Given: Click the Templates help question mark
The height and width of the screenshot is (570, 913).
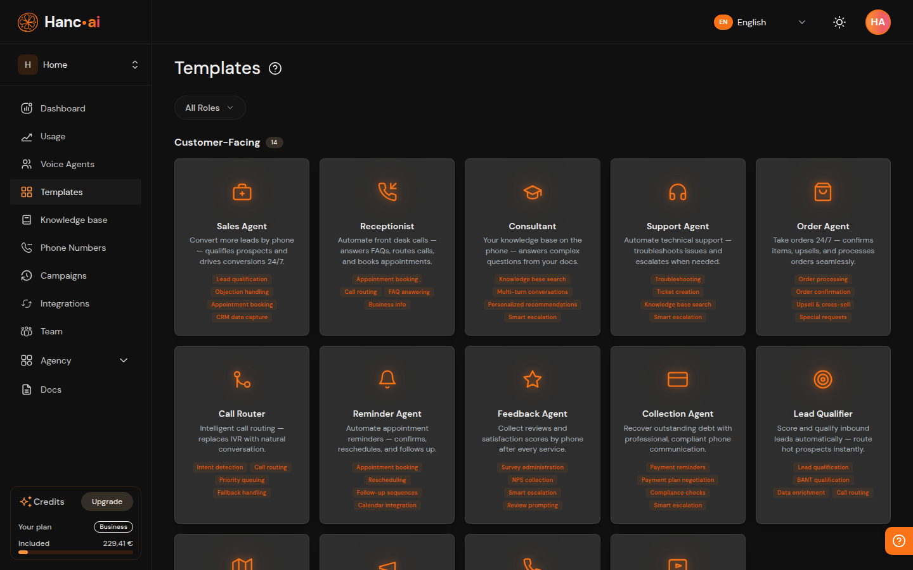Looking at the screenshot, I should (275, 68).
